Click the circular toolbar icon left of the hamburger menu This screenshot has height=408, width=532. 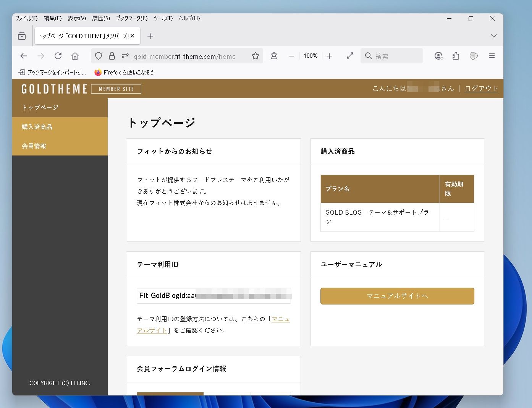(474, 56)
